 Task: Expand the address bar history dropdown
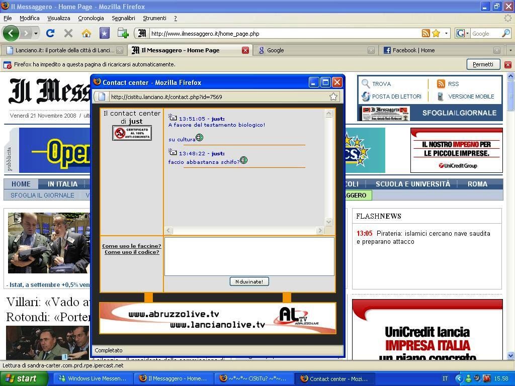point(446,33)
